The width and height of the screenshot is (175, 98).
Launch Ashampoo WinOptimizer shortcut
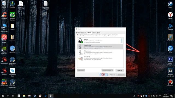click(12, 61)
